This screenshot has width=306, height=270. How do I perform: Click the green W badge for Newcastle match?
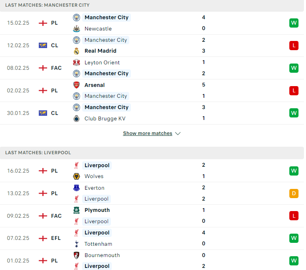(x=294, y=23)
